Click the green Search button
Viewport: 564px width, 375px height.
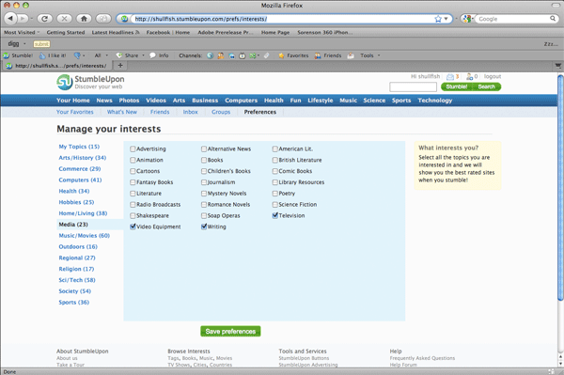[487, 86]
